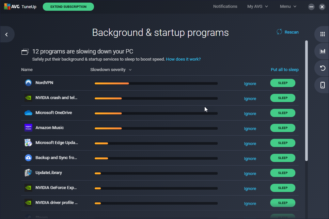Open the How does it work link
Viewport: 329px width, 219px height.
tap(183, 59)
